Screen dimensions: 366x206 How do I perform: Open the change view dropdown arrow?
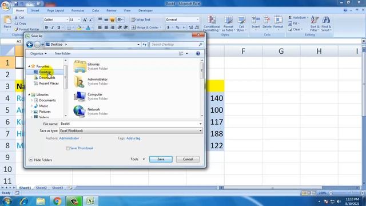(x=187, y=53)
